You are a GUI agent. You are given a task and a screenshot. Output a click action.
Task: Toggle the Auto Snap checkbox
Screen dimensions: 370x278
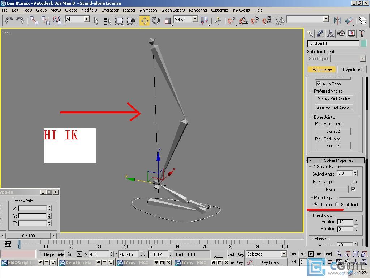point(318,84)
